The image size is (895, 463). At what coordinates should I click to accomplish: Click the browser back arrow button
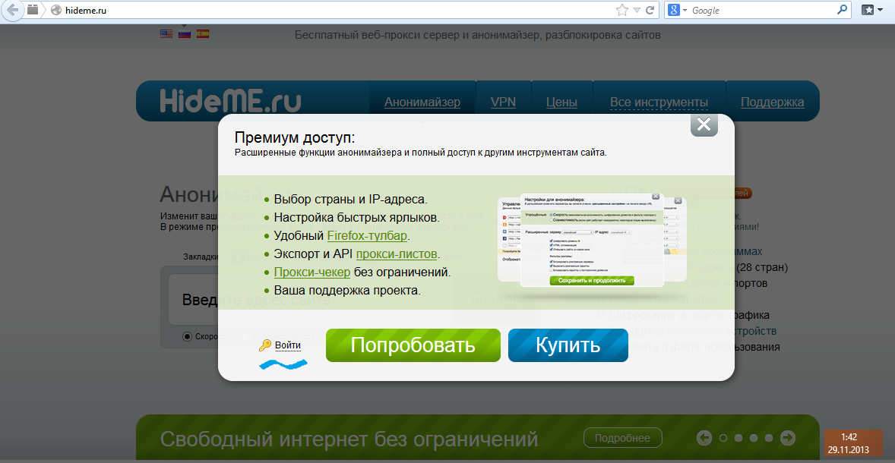point(13,11)
